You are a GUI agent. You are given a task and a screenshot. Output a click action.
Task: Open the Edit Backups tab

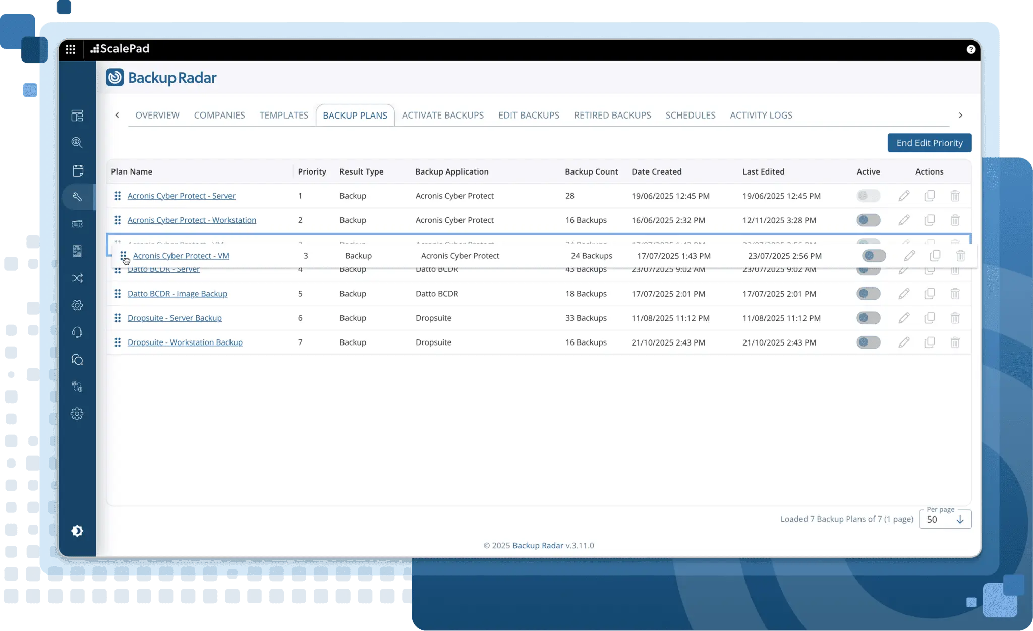pyautogui.click(x=529, y=115)
